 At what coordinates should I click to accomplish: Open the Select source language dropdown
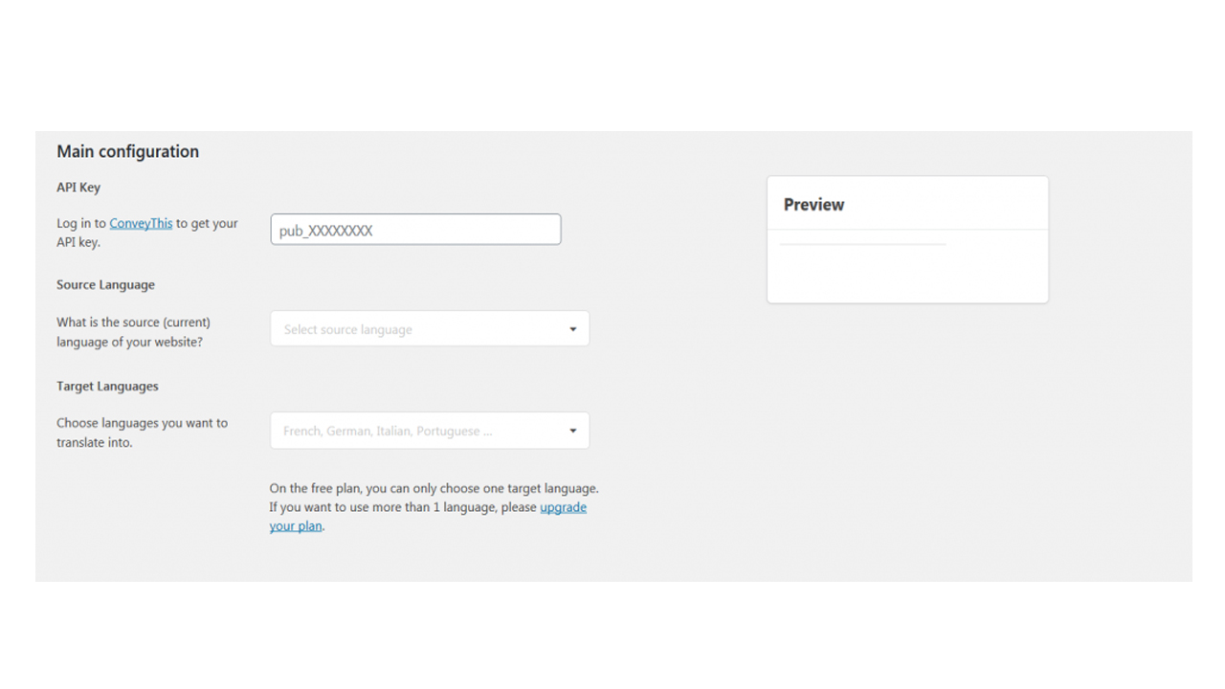pyautogui.click(x=430, y=329)
